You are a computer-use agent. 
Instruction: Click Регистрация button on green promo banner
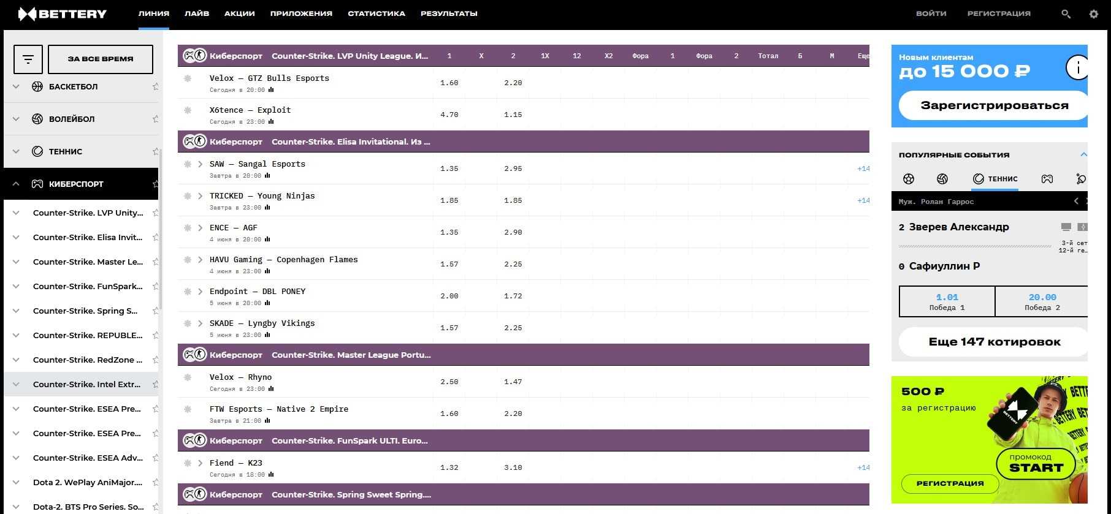coord(950,483)
